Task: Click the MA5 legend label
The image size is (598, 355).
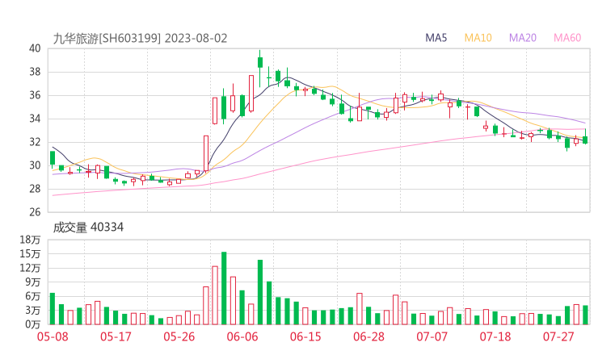Action: (x=436, y=38)
